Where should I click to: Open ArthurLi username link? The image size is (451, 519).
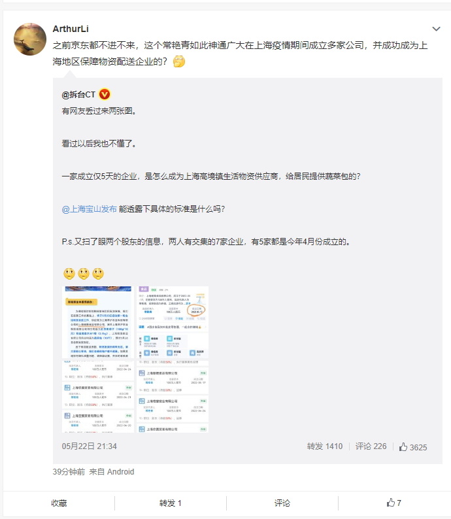click(71, 29)
